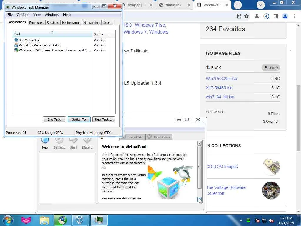Open the browser downloads icon
301x226 pixels.
(x=266, y=16)
